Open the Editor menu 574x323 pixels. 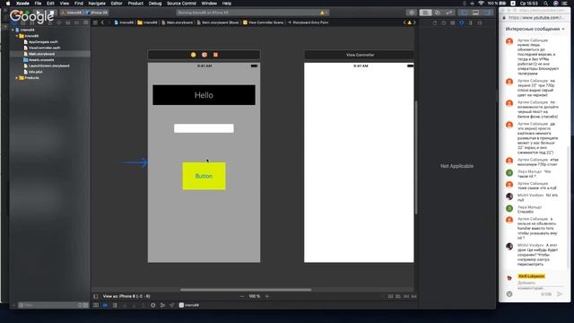pyautogui.click(x=117, y=4)
